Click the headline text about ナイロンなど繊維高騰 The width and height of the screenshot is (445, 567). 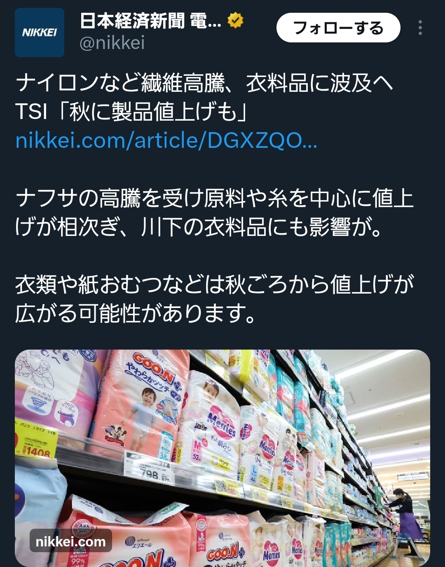pos(204,83)
